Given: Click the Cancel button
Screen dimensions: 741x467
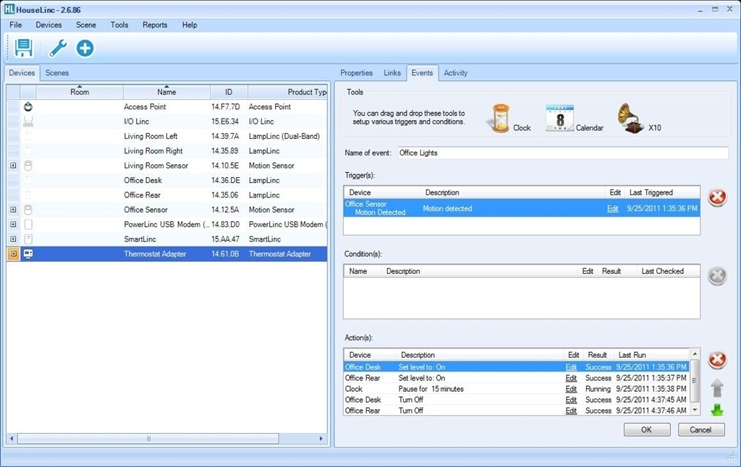Looking at the screenshot, I should [700, 429].
